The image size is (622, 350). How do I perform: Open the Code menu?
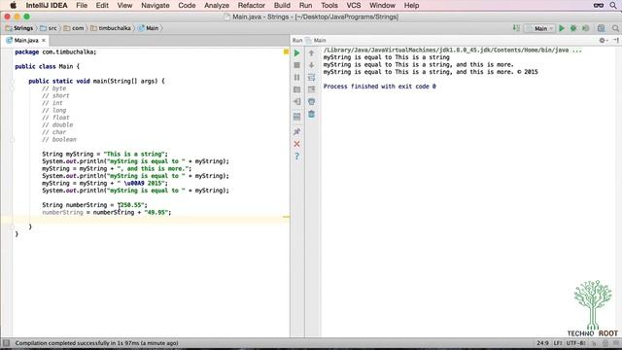coord(187,6)
